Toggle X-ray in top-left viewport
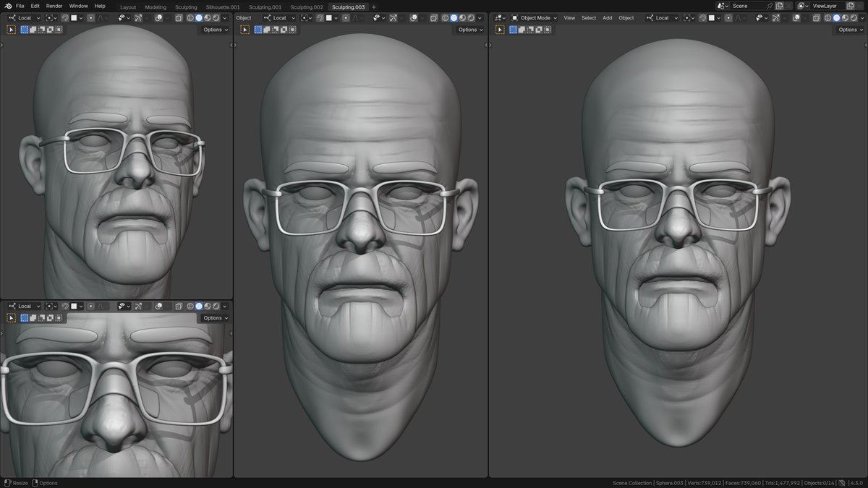 (x=179, y=18)
